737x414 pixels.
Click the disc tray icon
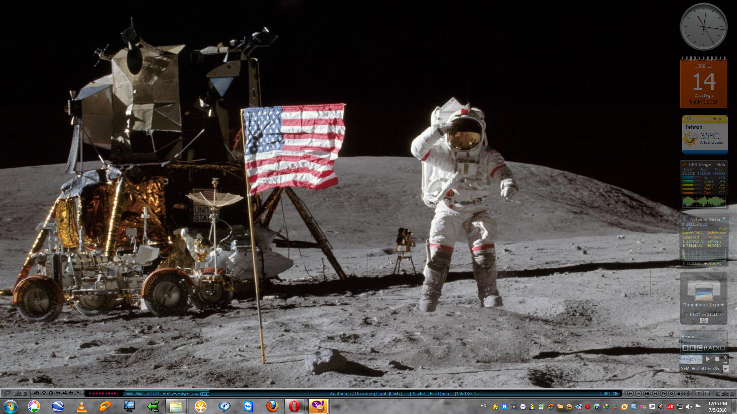tap(523, 406)
